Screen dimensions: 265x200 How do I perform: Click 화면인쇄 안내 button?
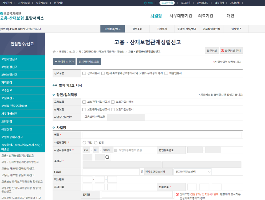[231, 51]
